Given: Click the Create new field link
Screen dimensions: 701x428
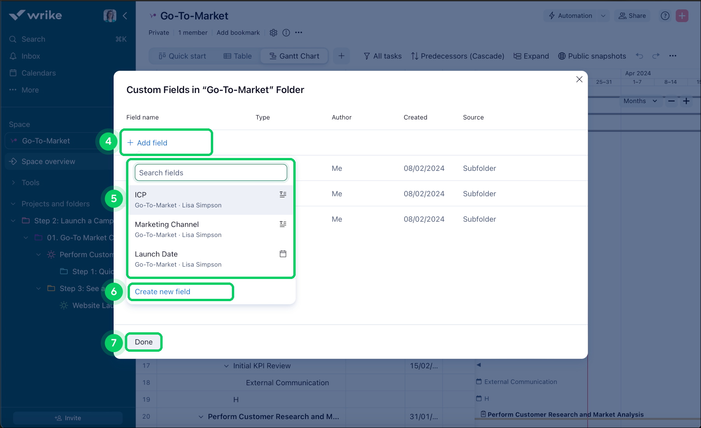Looking at the screenshot, I should click(x=162, y=292).
